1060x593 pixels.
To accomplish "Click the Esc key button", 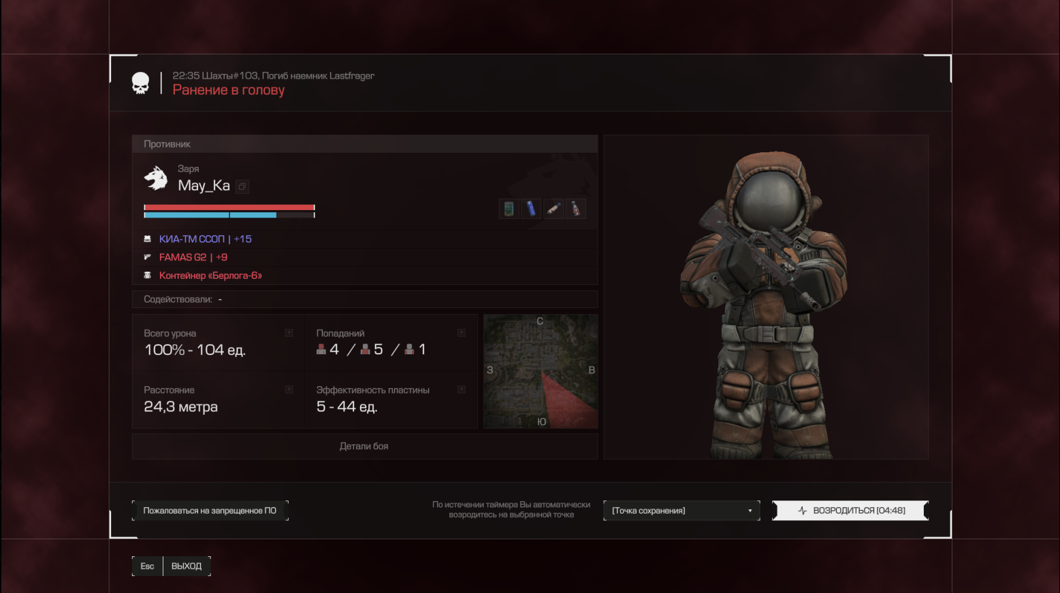I will [147, 566].
